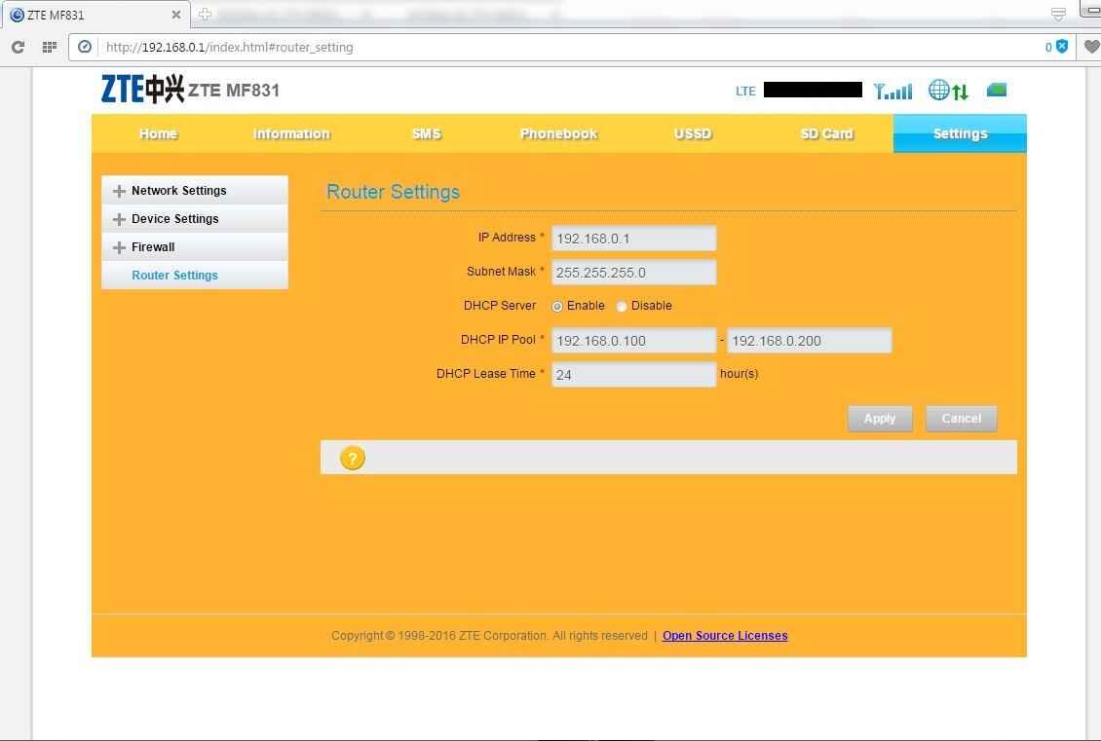The height and width of the screenshot is (741, 1101).
Task: Expand the Firewall section
Action: click(195, 247)
